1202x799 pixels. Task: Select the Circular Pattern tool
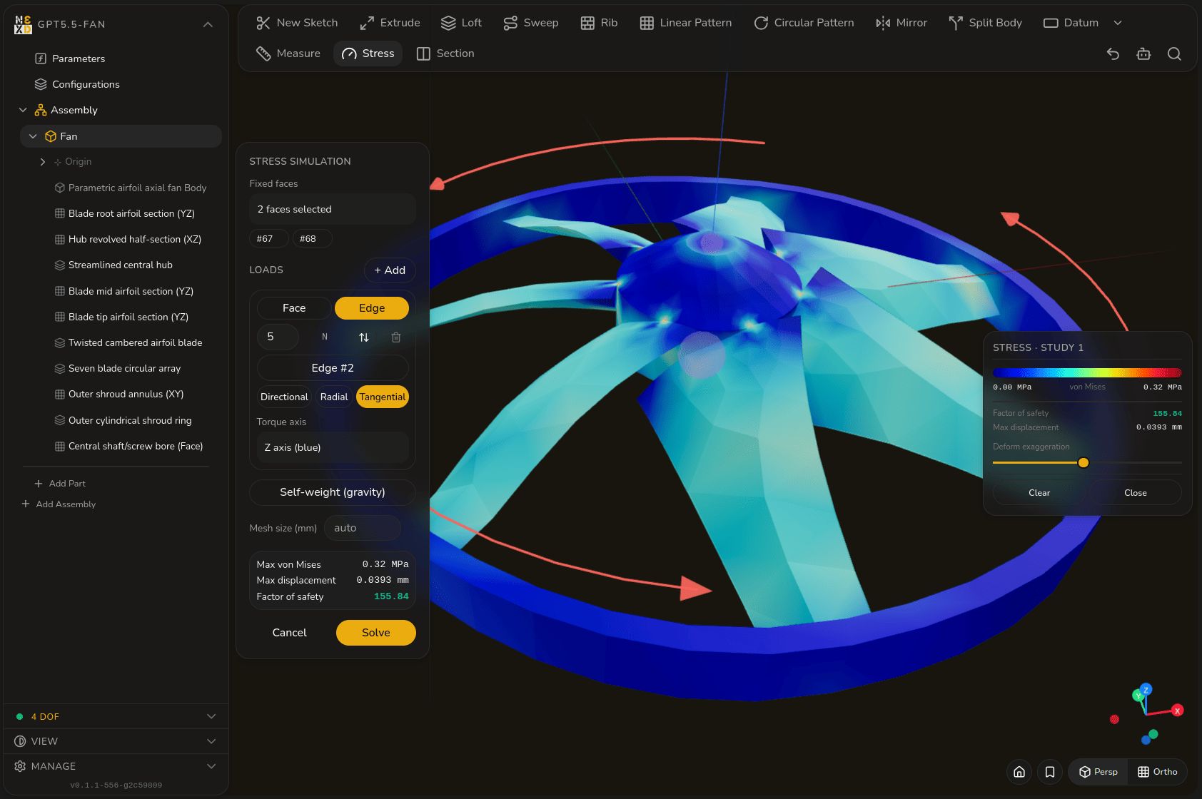point(804,23)
